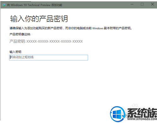
Task: Click the product key input field
Action: point(49,57)
